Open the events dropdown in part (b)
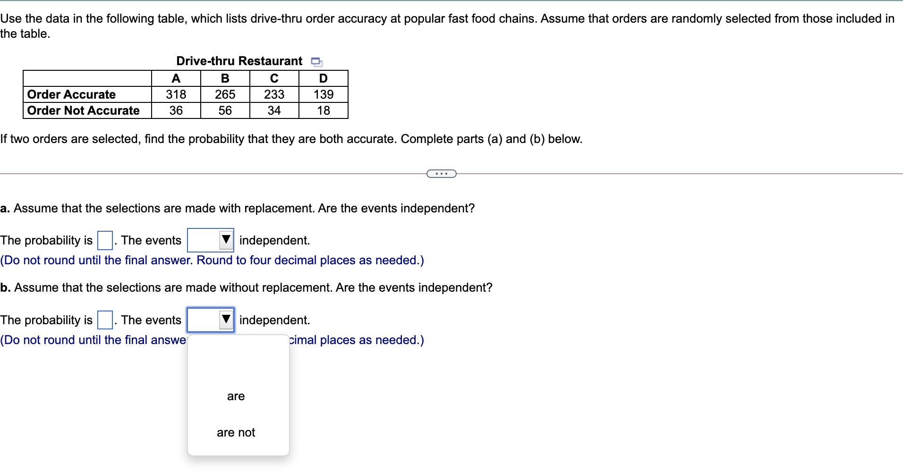The height and width of the screenshot is (471, 903). (210, 320)
